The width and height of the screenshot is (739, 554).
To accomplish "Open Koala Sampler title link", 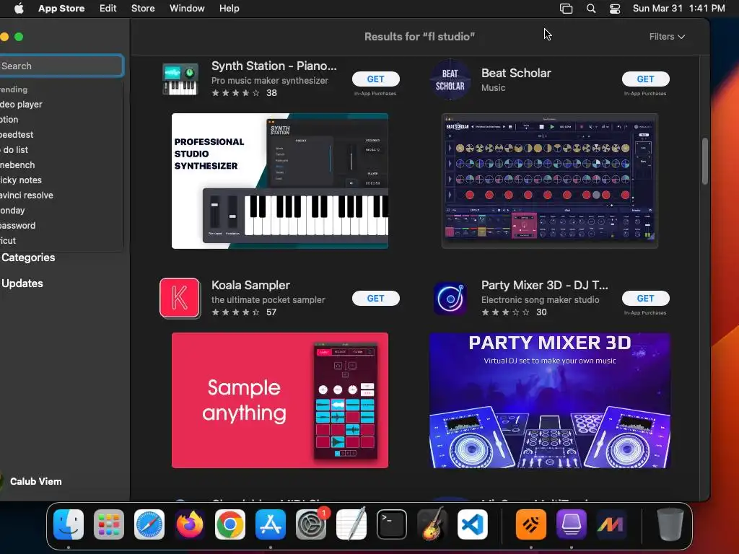I will [x=250, y=285].
